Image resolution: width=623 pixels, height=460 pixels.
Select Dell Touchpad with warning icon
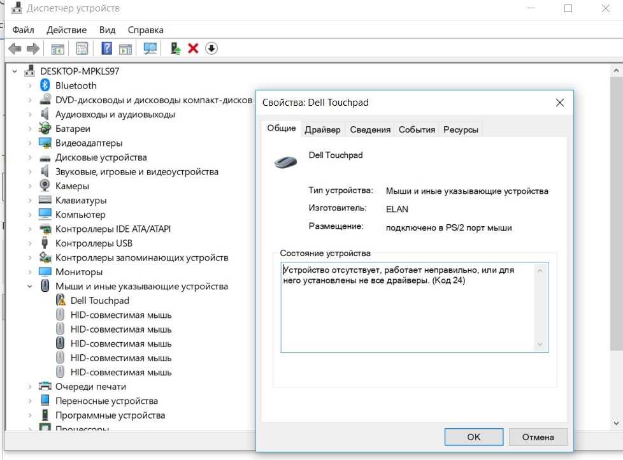click(99, 301)
